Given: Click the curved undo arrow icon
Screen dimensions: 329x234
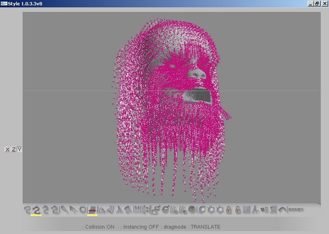Looking at the screenshot, I should (283, 210).
